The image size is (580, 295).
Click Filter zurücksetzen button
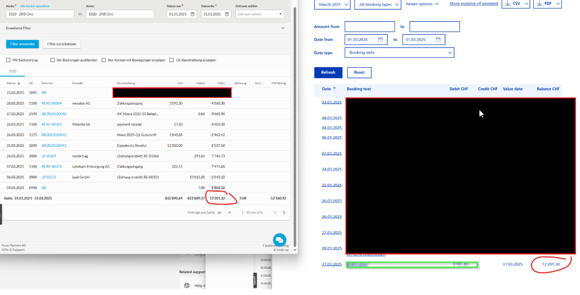click(62, 44)
